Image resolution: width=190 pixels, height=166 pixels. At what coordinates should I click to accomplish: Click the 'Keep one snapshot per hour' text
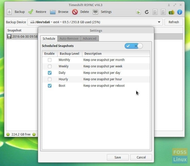pos(103,79)
